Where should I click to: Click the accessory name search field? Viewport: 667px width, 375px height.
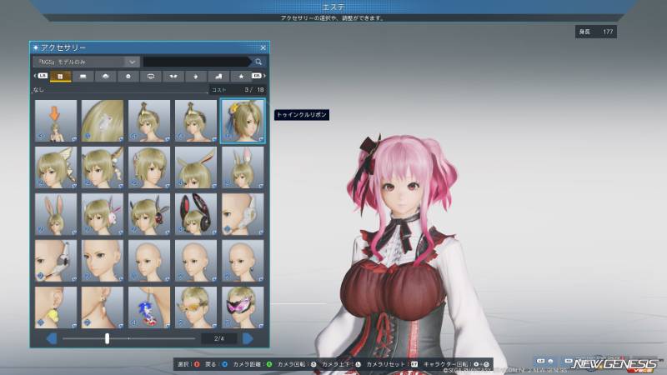(197, 62)
